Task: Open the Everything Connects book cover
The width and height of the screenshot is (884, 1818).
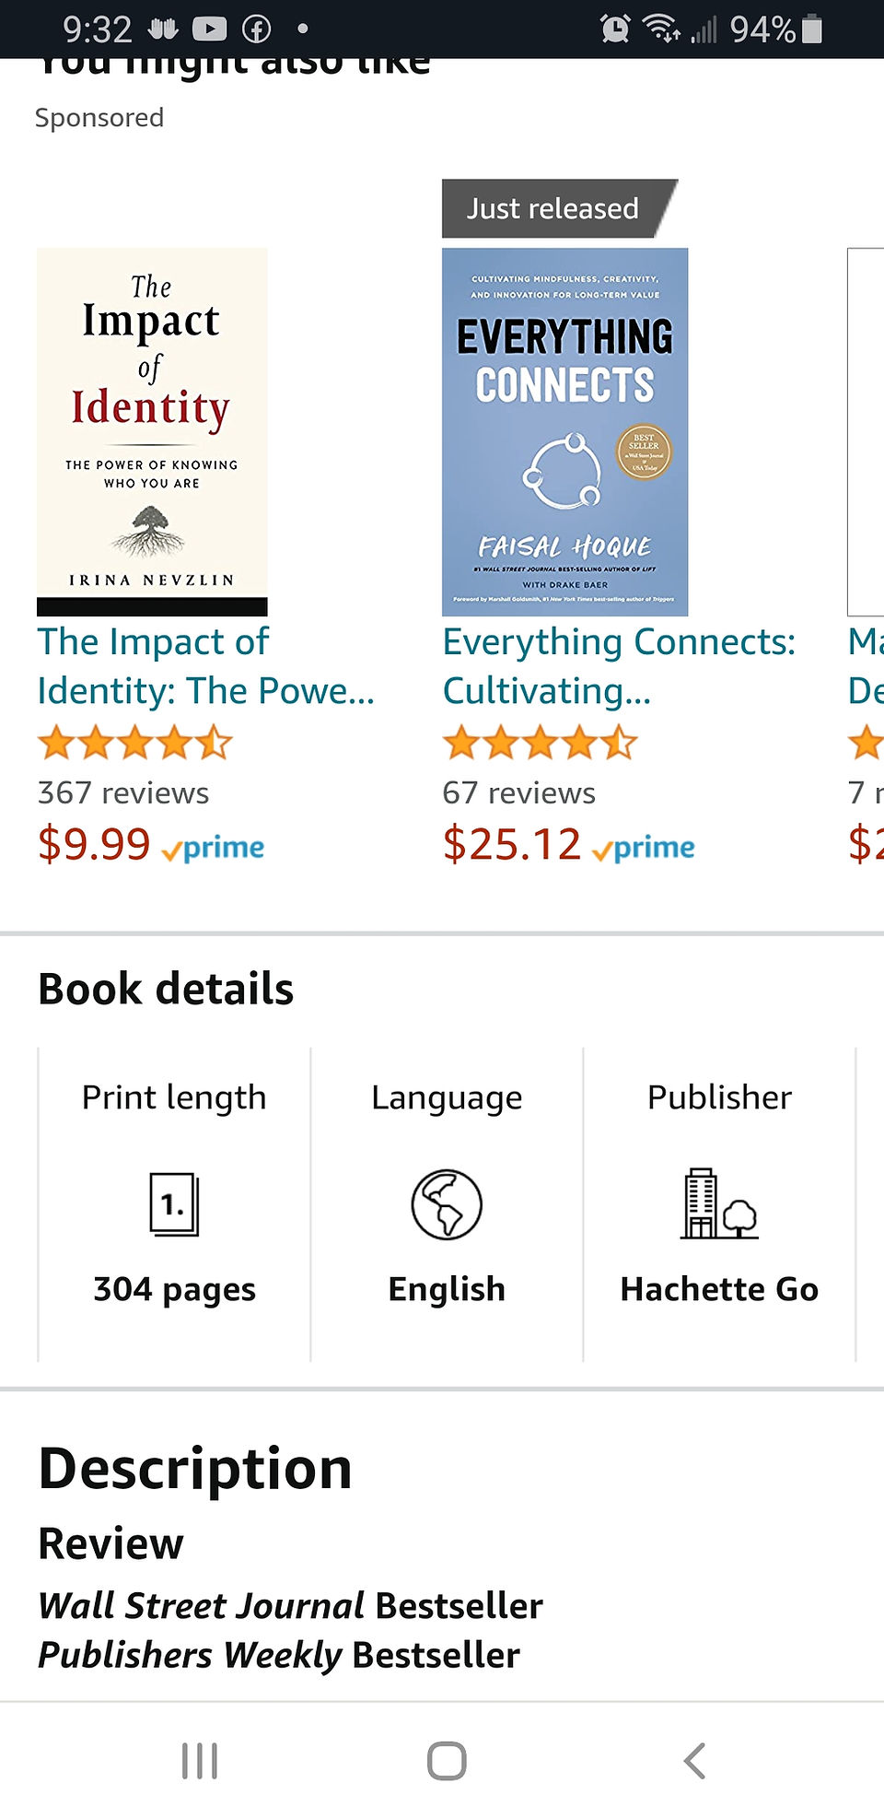Action: [564, 431]
